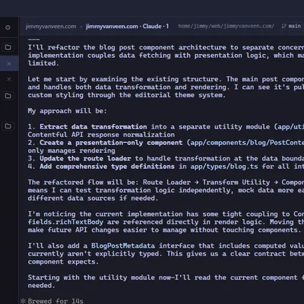Click the home/jimmy/web/jimmyvanveen.com/ path
304x304 pixels.
[x=226, y=26]
